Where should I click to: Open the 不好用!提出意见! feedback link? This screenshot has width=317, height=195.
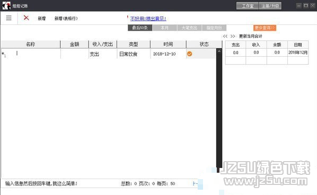tap(148, 19)
